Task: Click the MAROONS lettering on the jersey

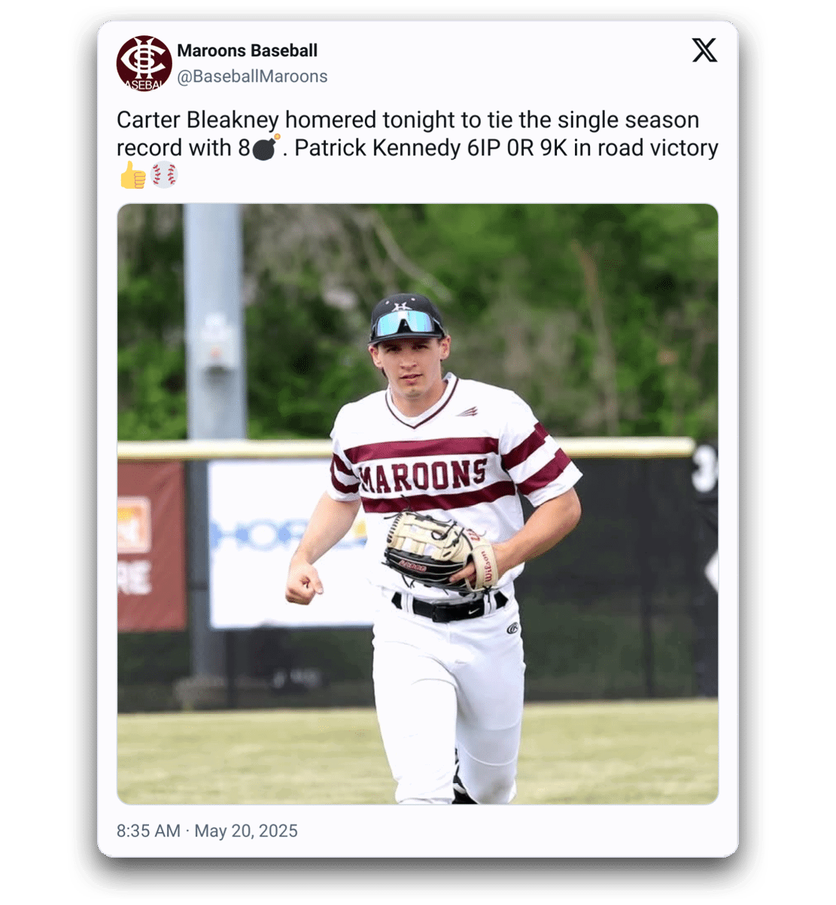Action: [x=423, y=475]
